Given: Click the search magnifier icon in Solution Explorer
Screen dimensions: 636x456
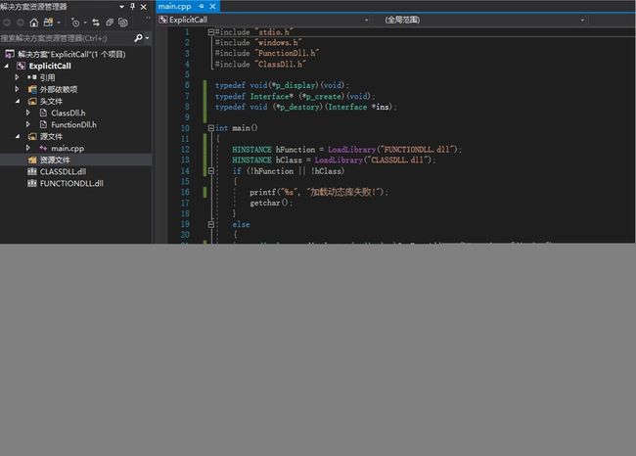Looking at the screenshot, I should (x=138, y=38).
